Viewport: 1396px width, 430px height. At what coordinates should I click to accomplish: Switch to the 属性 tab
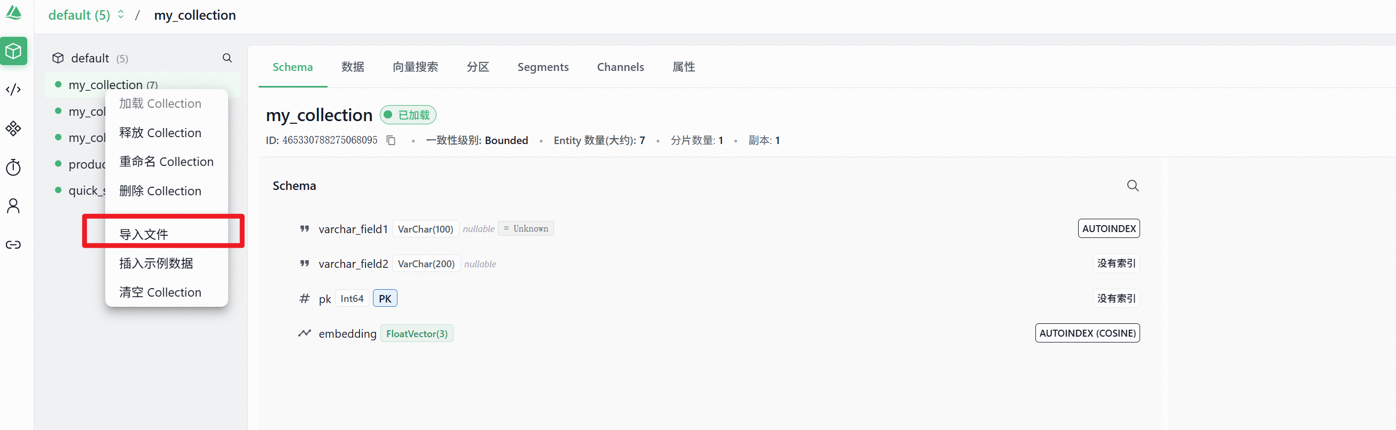[x=684, y=67]
